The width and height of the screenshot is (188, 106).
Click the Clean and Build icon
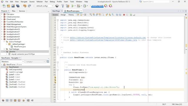click(x=68, y=6)
